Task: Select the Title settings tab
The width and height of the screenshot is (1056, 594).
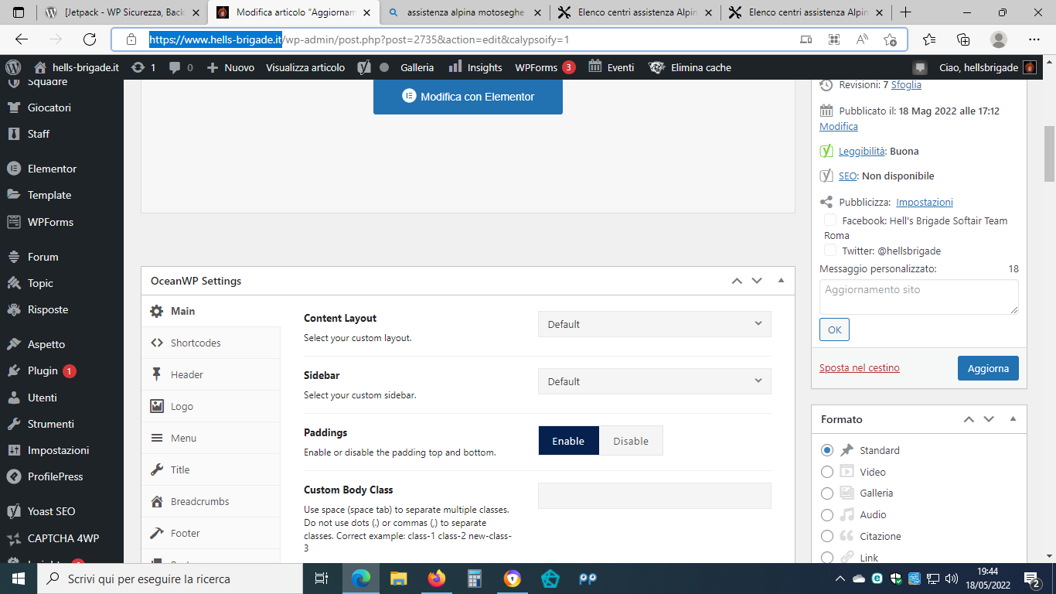Action: point(211,469)
